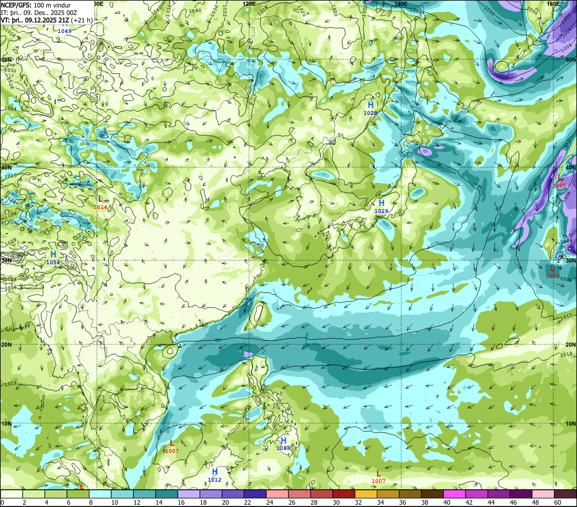Pick the 16–18 lavender legend swatch
This screenshot has width=577, height=507.
pyautogui.click(x=189, y=494)
